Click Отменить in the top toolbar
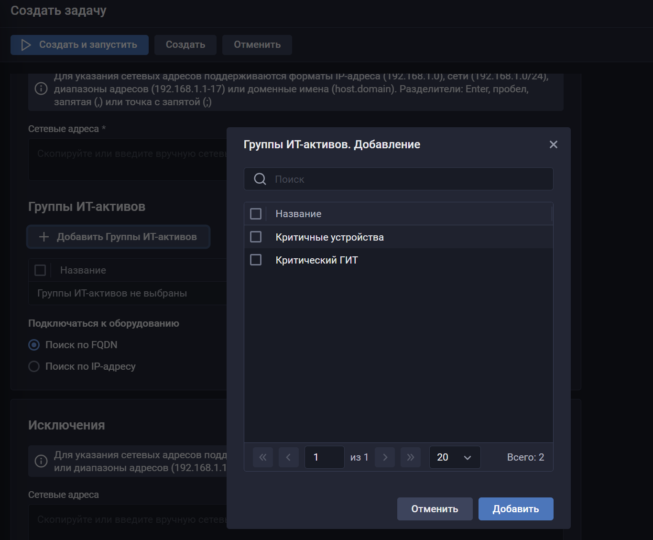The width and height of the screenshot is (653, 540). coord(257,45)
